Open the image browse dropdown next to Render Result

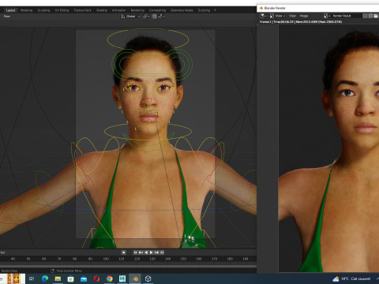coord(327,16)
